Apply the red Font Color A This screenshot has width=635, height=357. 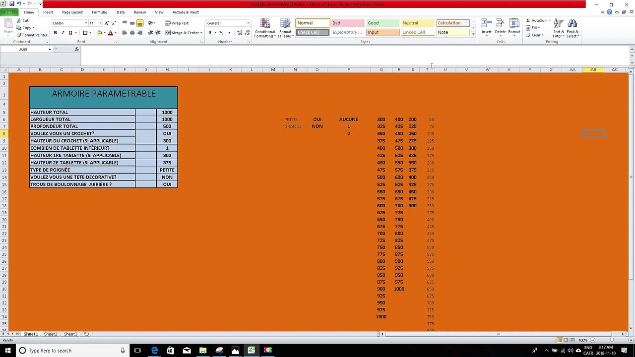(110, 33)
